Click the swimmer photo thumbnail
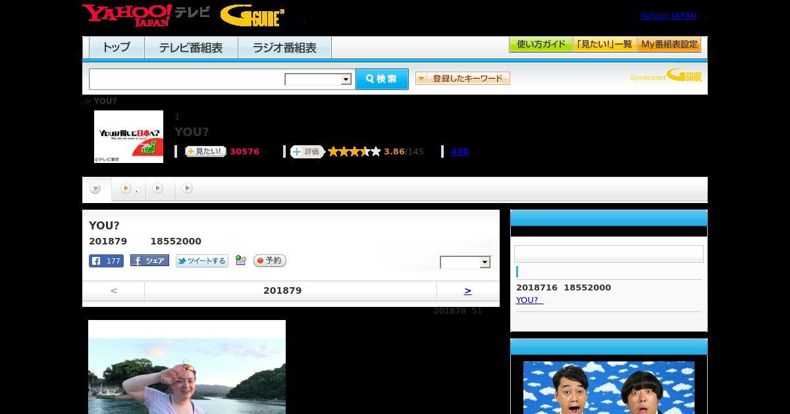 pos(187,367)
